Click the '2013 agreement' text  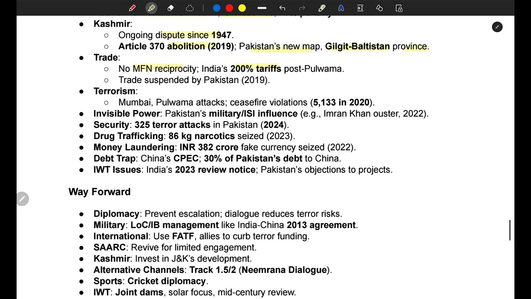[x=321, y=225]
